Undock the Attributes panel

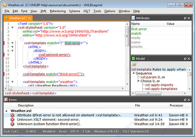(185, 18)
